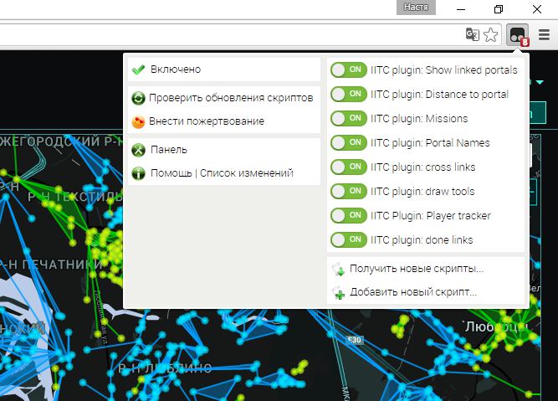Open the Tampermonkey extension icon
This screenshot has height=401, width=558.
(518, 35)
